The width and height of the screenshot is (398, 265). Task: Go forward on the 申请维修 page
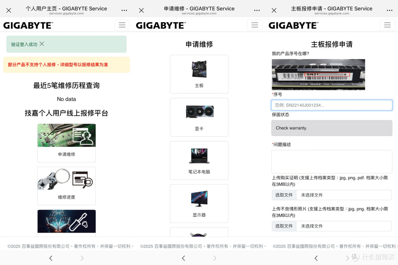point(215,258)
